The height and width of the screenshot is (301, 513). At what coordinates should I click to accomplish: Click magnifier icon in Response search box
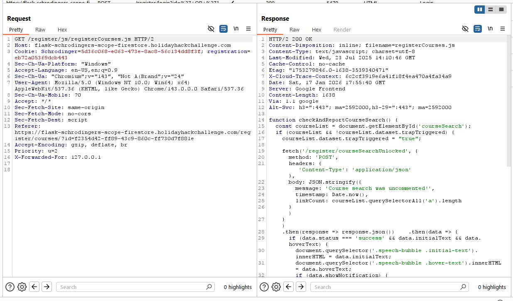(463, 286)
